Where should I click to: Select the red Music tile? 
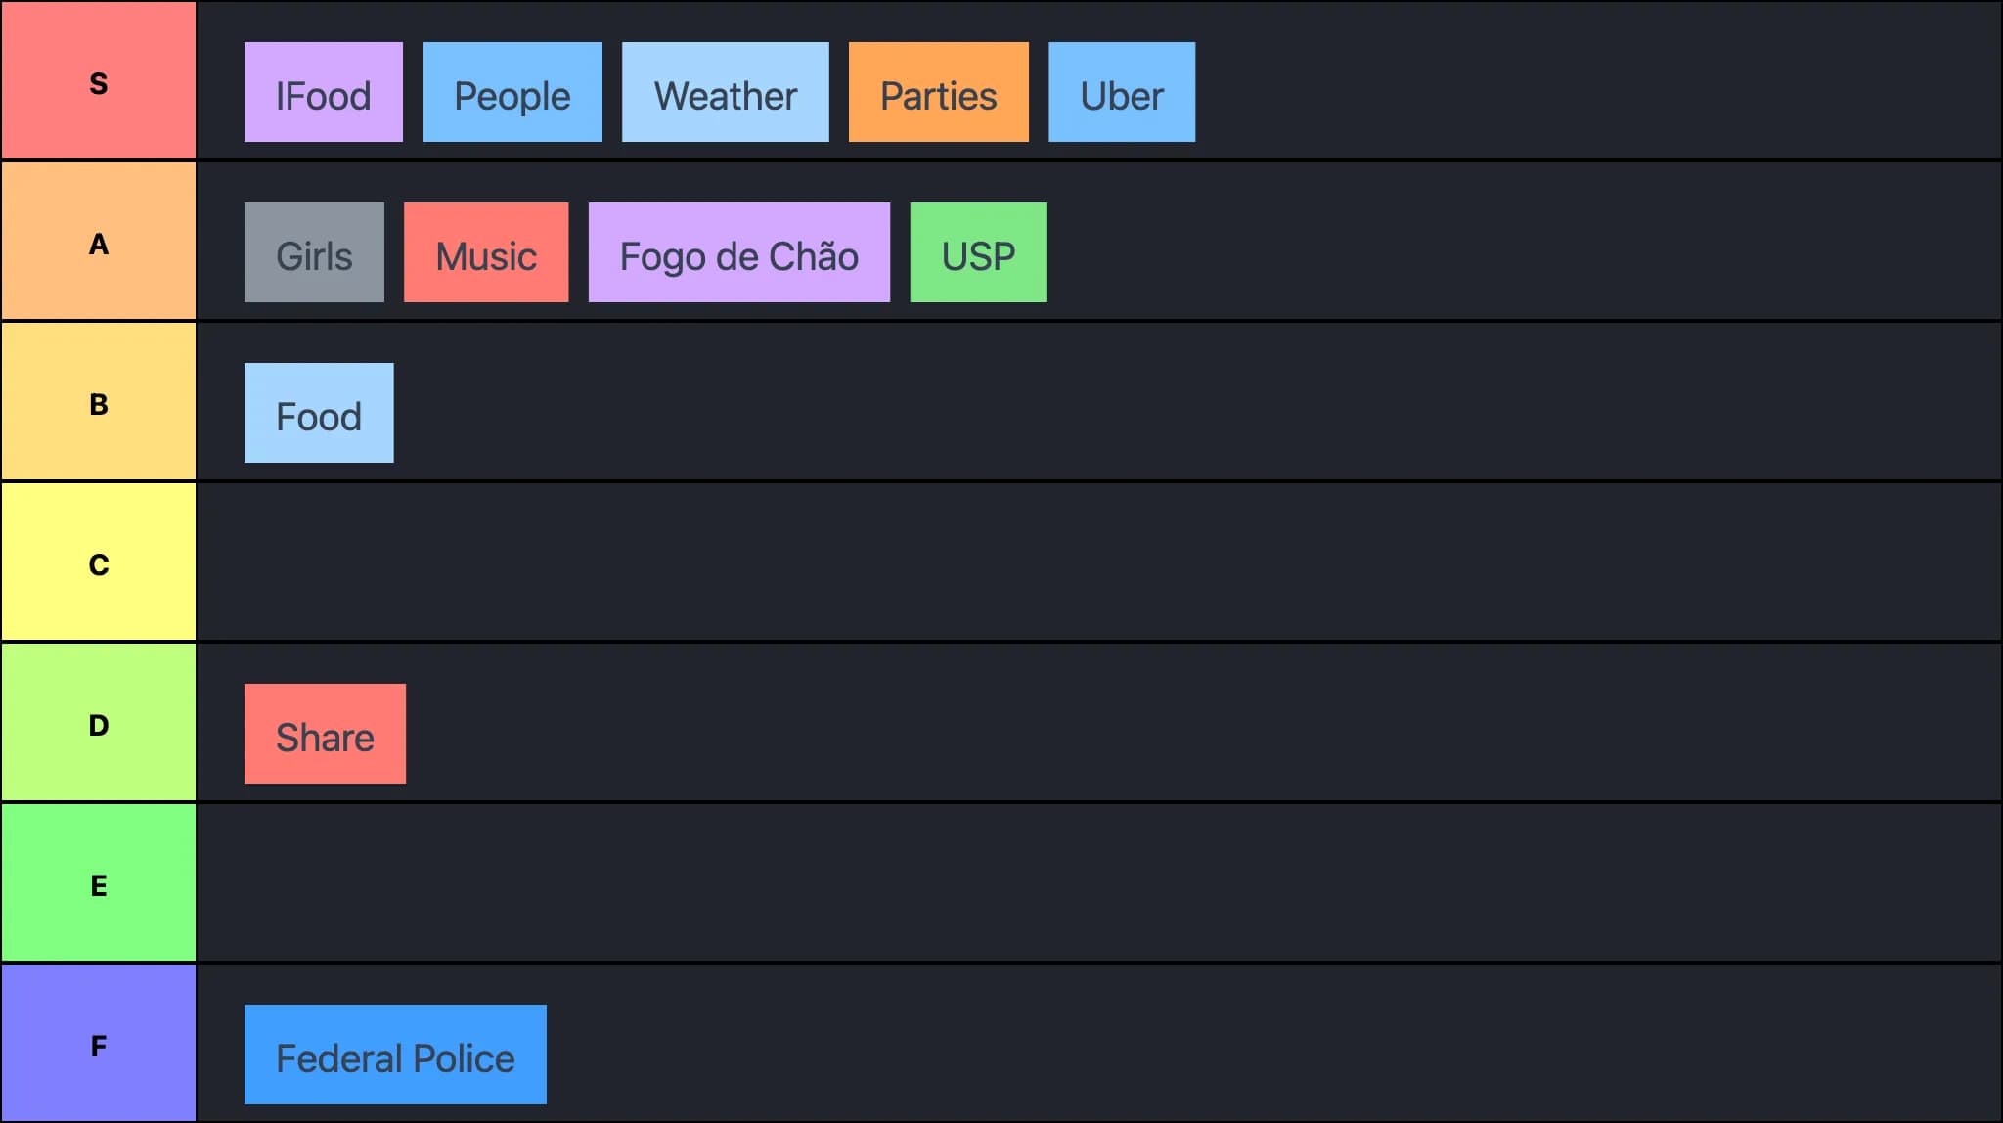pos(486,252)
